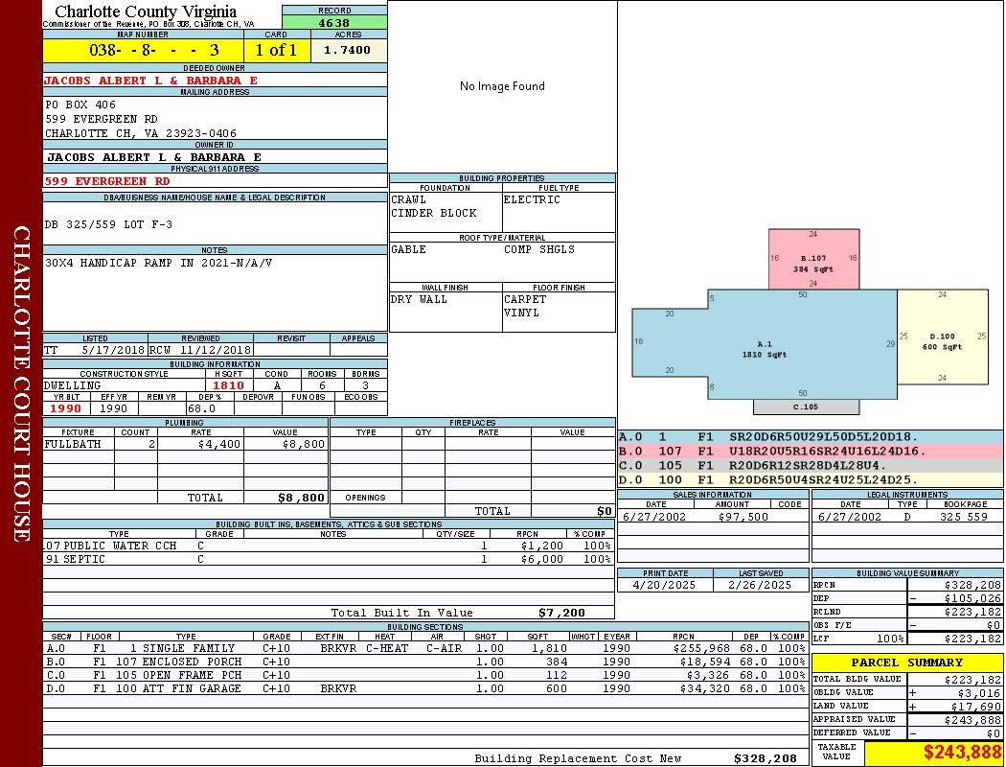
Task: Click the OBLDG VALUE $3,016
Action: pyautogui.click(x=979, y=693)
